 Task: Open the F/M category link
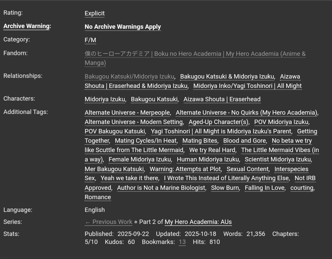pos(90,40)
